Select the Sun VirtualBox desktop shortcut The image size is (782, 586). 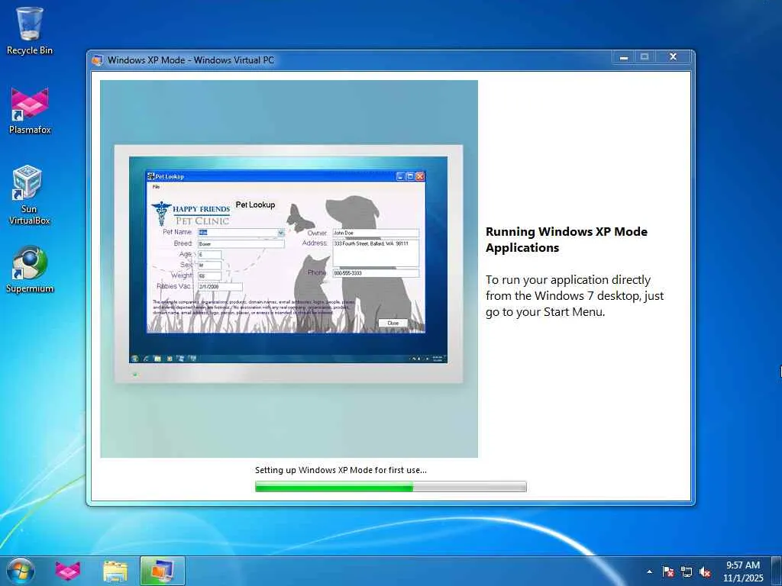[29, 195]
